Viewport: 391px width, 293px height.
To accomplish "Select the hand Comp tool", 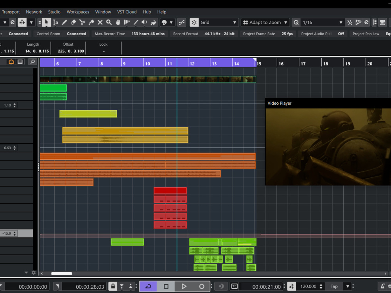I will point(118,22).
